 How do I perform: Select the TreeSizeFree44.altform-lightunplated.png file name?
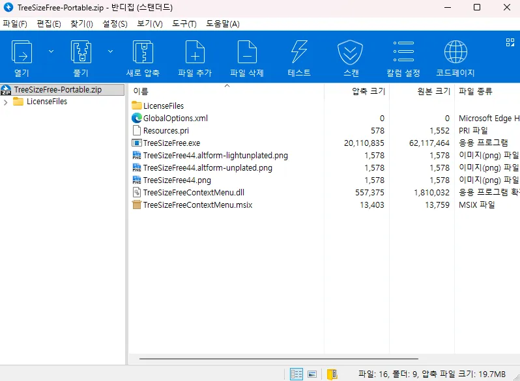click(216, 155)
